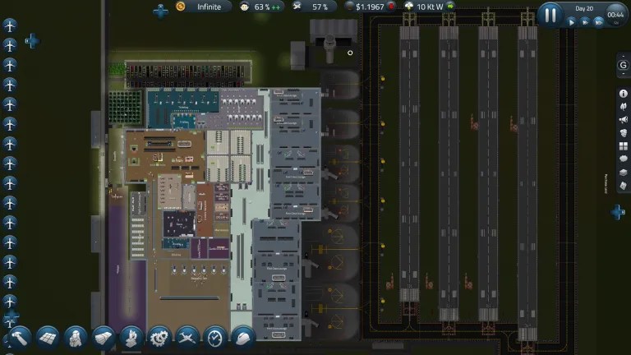Set game speed to normal play
The image size is (631, 355).
572,22
